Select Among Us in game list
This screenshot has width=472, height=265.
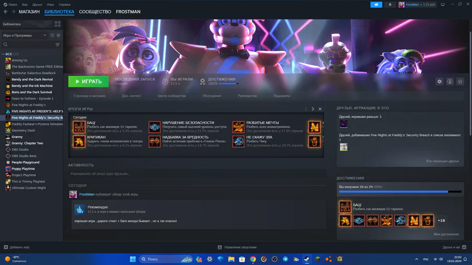[19, 60]
